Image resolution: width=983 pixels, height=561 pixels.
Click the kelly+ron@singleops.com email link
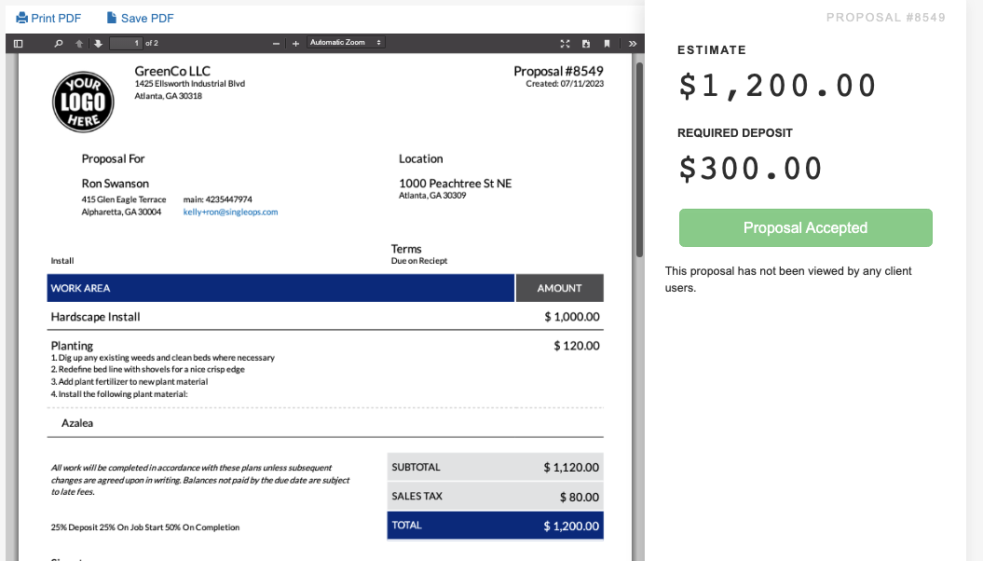pyautogui.click(x=230, y=212)
